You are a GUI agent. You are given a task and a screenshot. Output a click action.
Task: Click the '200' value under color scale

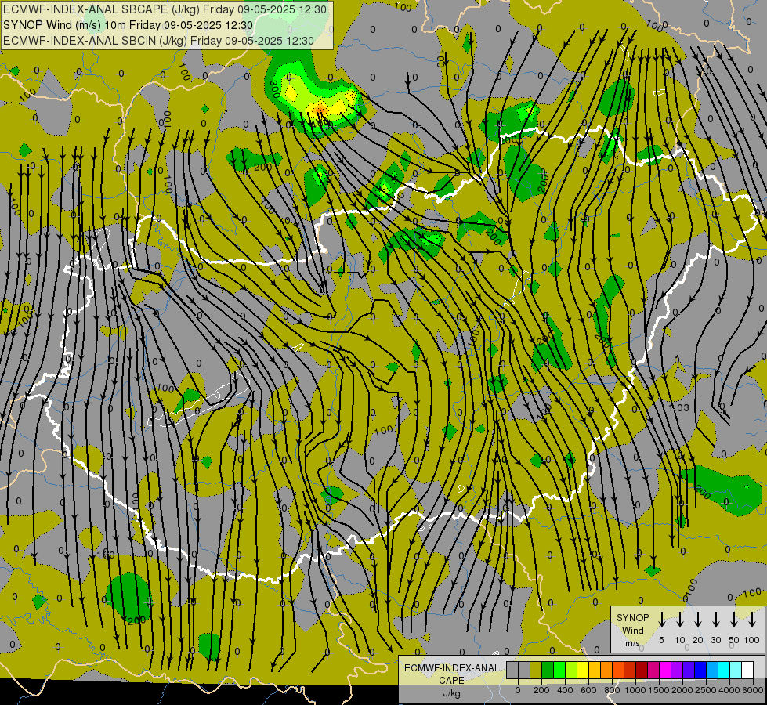coord(541,690)
